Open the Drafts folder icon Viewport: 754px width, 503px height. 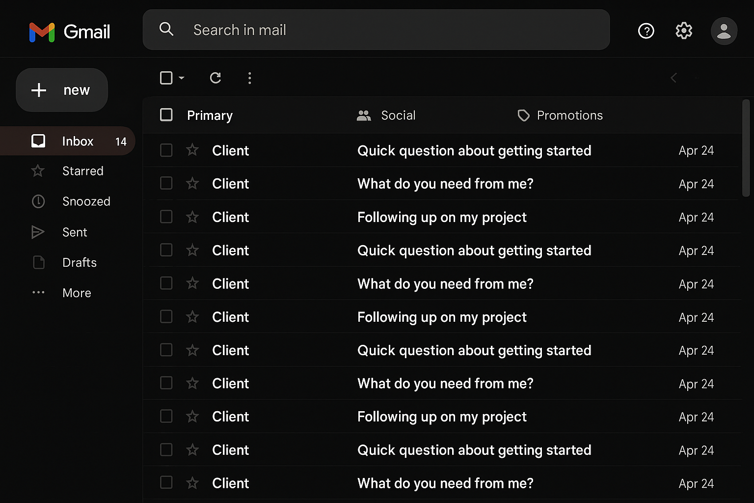click(38, 262)
